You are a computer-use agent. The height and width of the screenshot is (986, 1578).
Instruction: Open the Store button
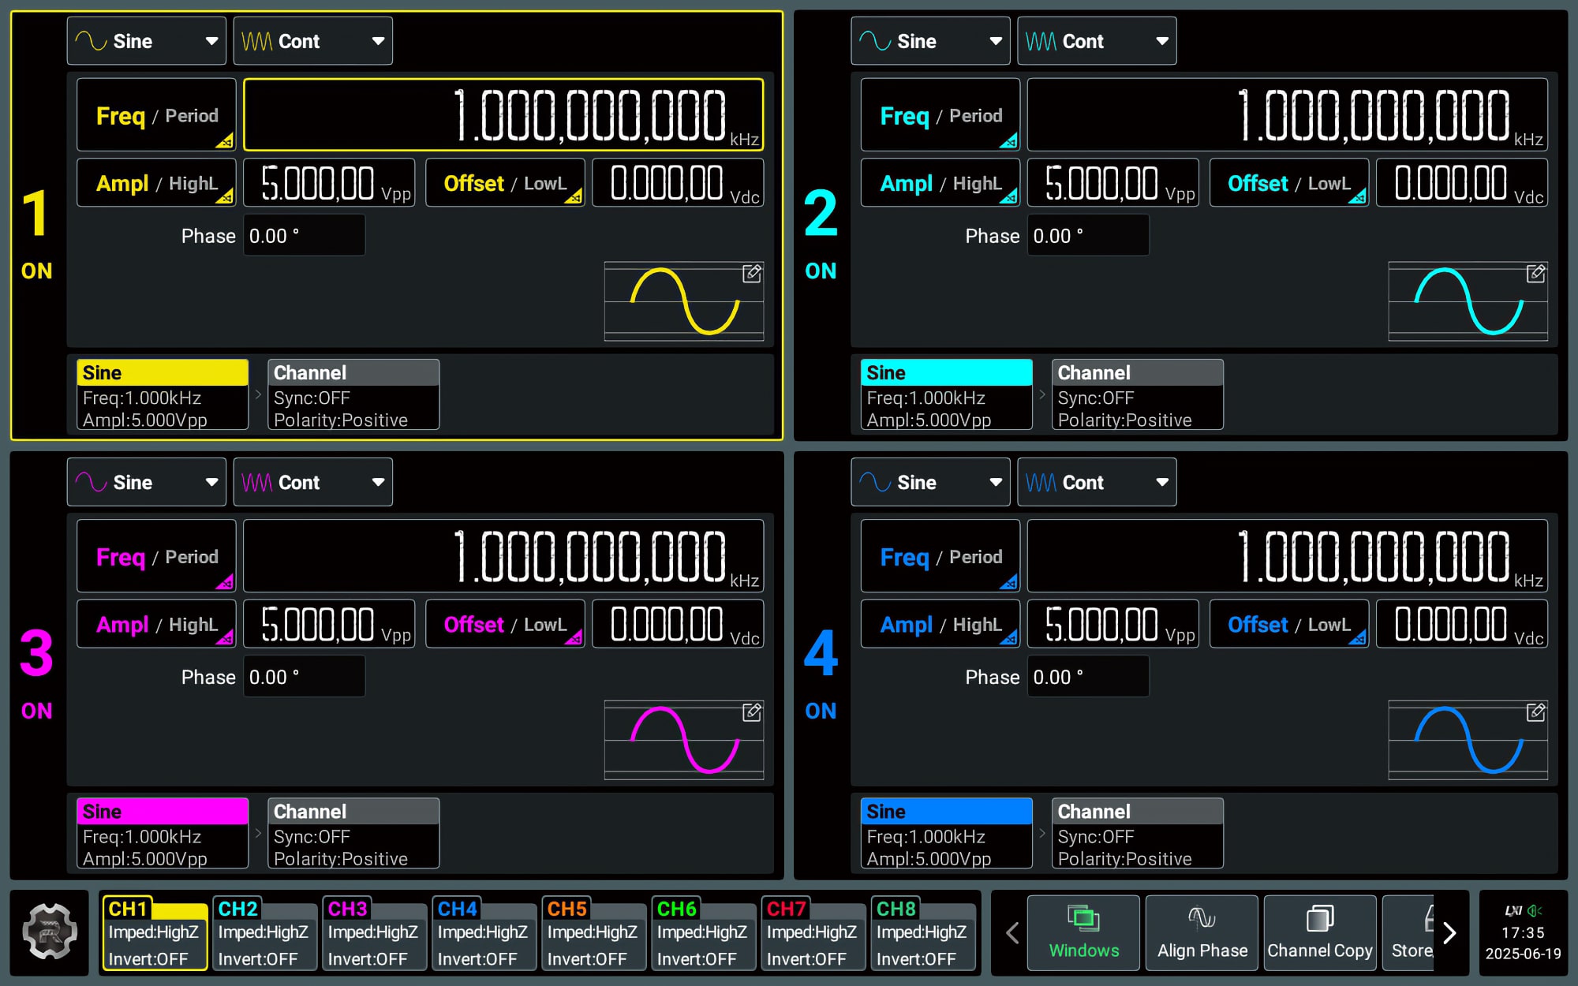[x=1409, y=933]
